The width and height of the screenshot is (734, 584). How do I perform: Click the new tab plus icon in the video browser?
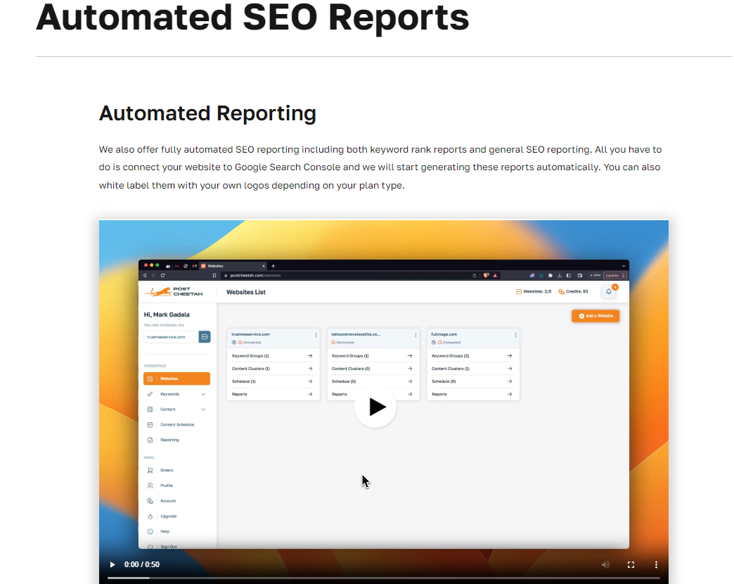[273, 265]
